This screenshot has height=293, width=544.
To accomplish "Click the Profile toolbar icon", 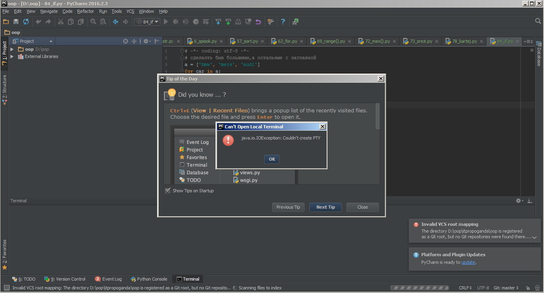I will coord(196,22).
